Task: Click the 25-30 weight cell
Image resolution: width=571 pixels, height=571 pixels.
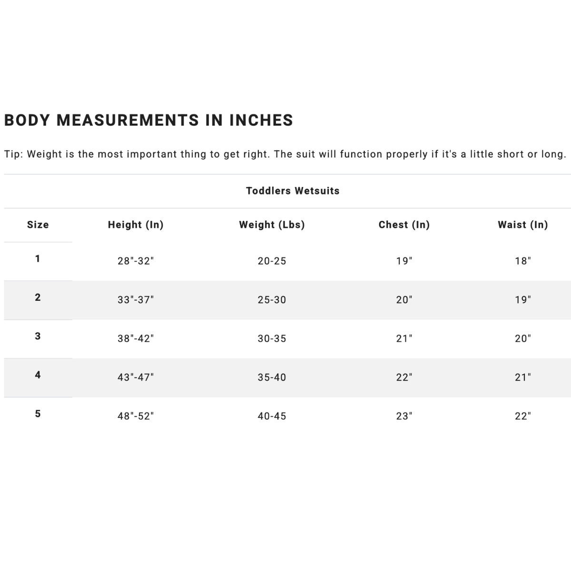Action: (272, 300)
